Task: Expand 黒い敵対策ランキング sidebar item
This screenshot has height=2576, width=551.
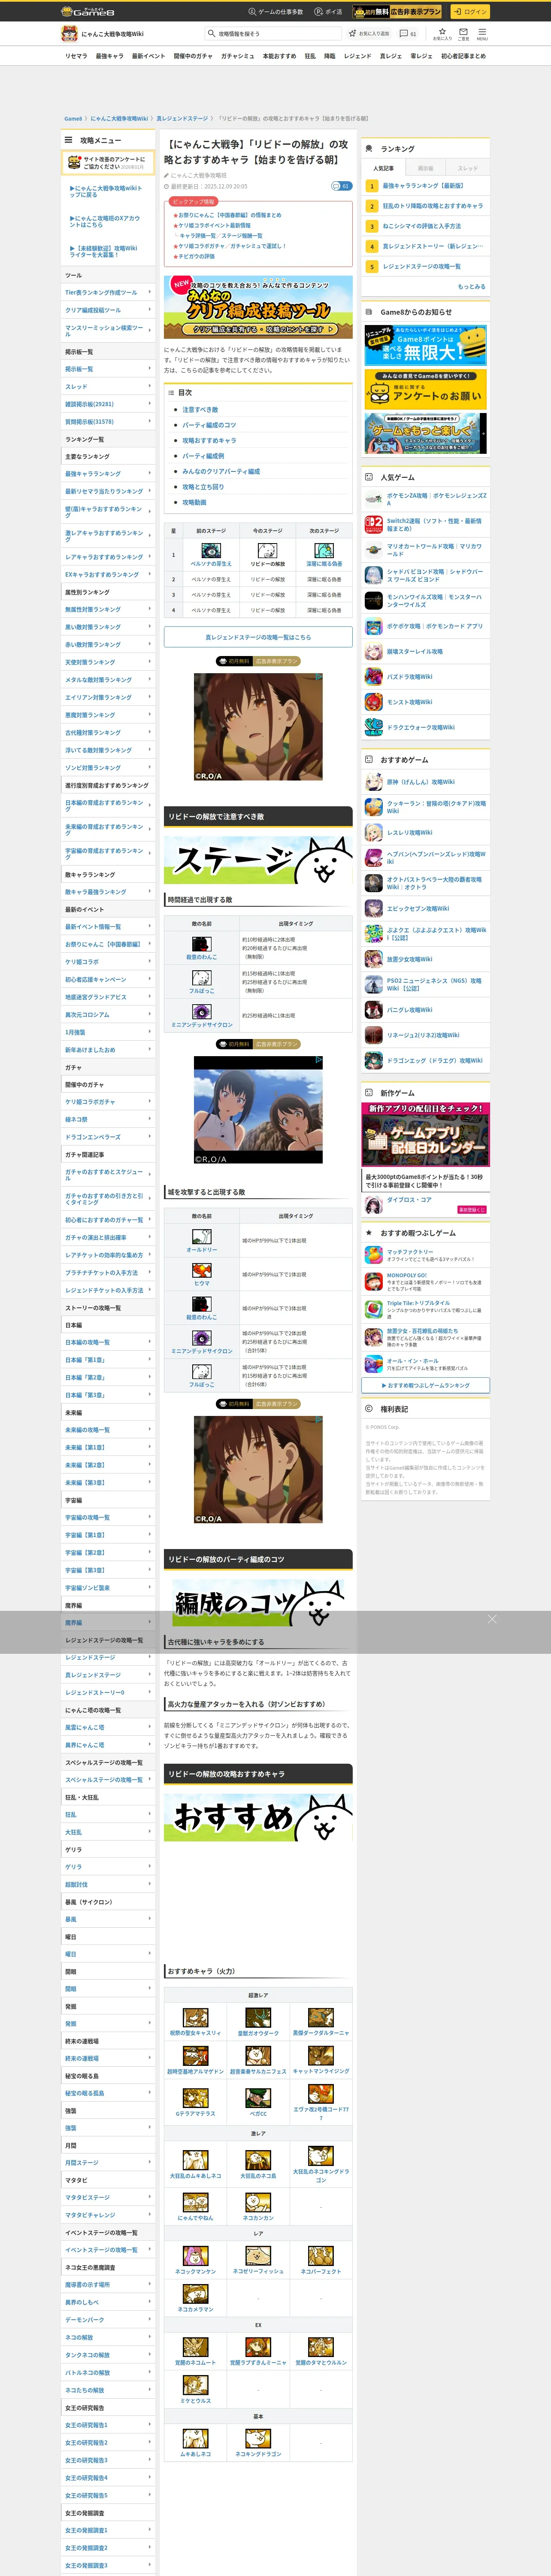Action: point(108,627)
